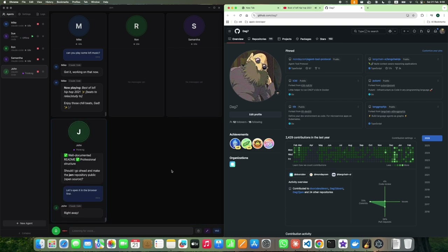
Task: Open the apple-developer bookmarks folder
Action: click(x=255, y=22)
